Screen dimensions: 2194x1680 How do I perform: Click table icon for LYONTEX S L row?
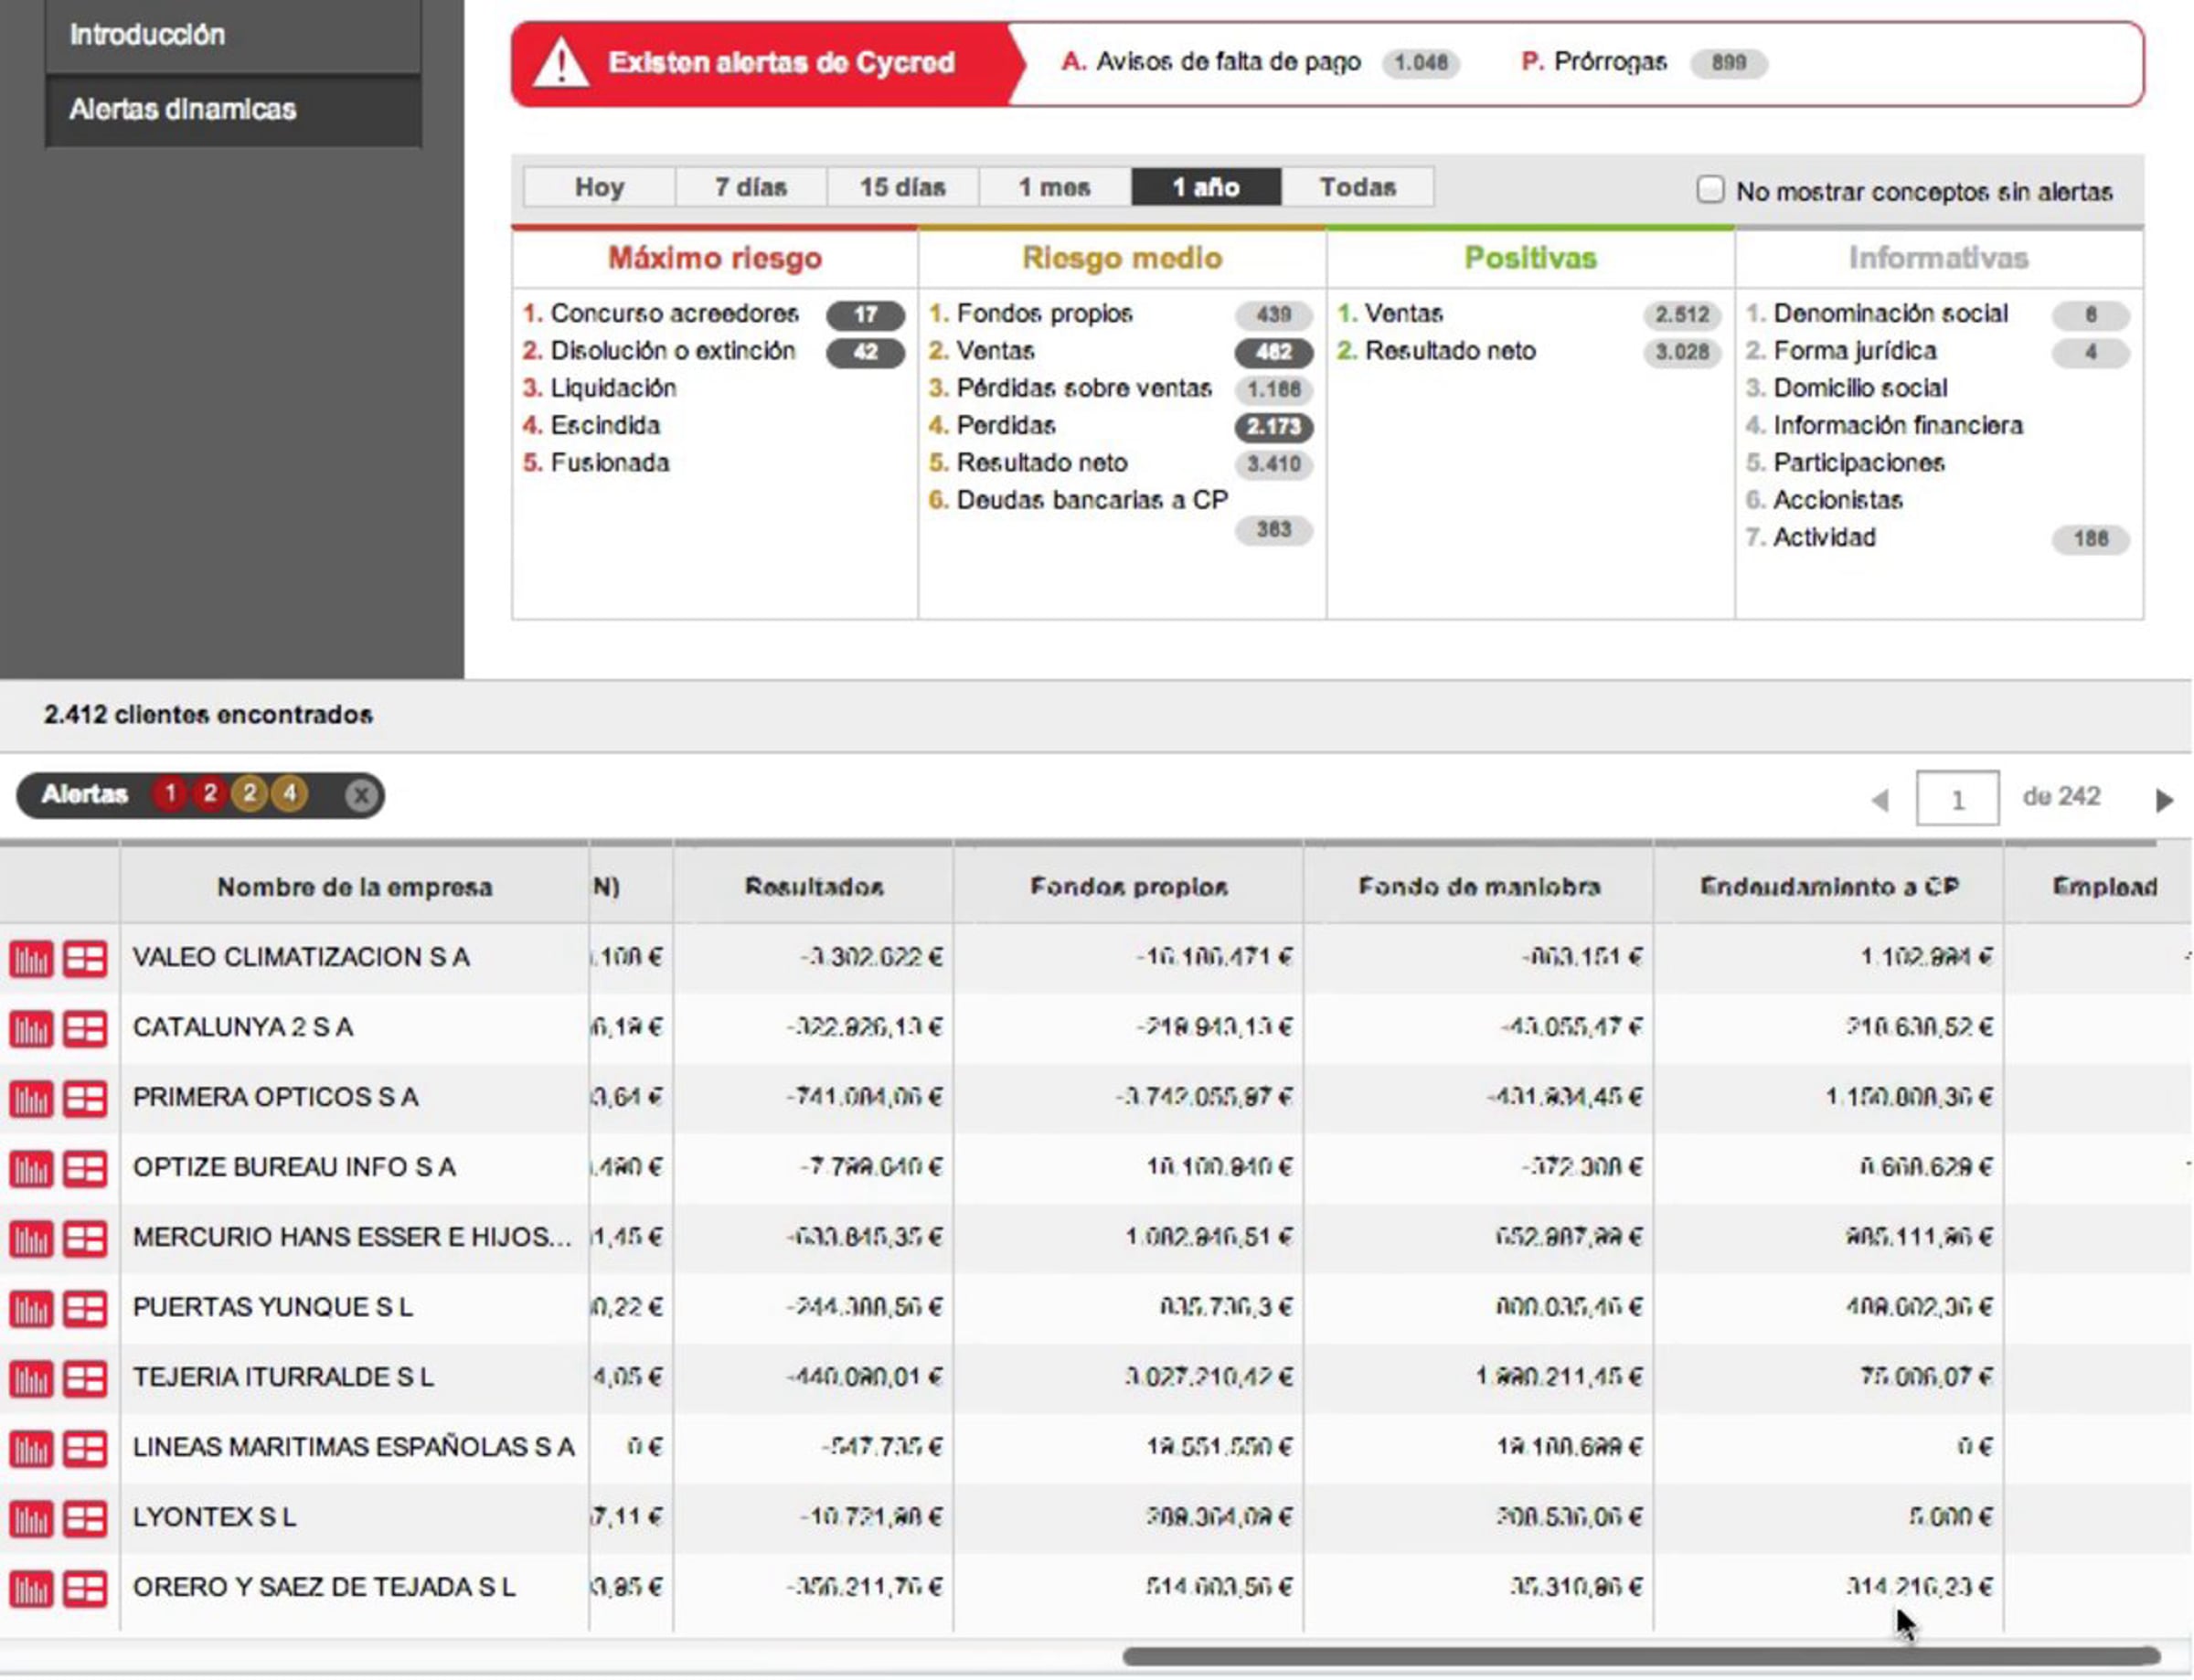85,1519
